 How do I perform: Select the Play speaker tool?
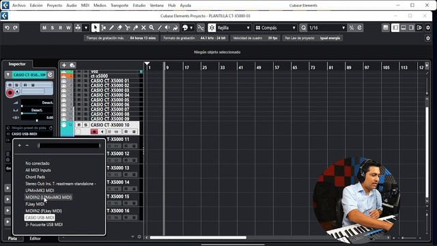tap(167, 28)
